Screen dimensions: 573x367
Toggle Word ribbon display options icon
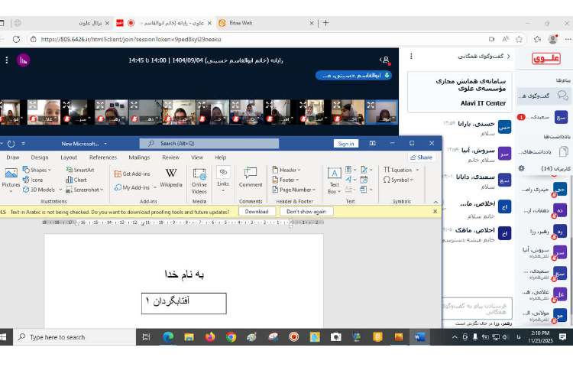[372, 143]
